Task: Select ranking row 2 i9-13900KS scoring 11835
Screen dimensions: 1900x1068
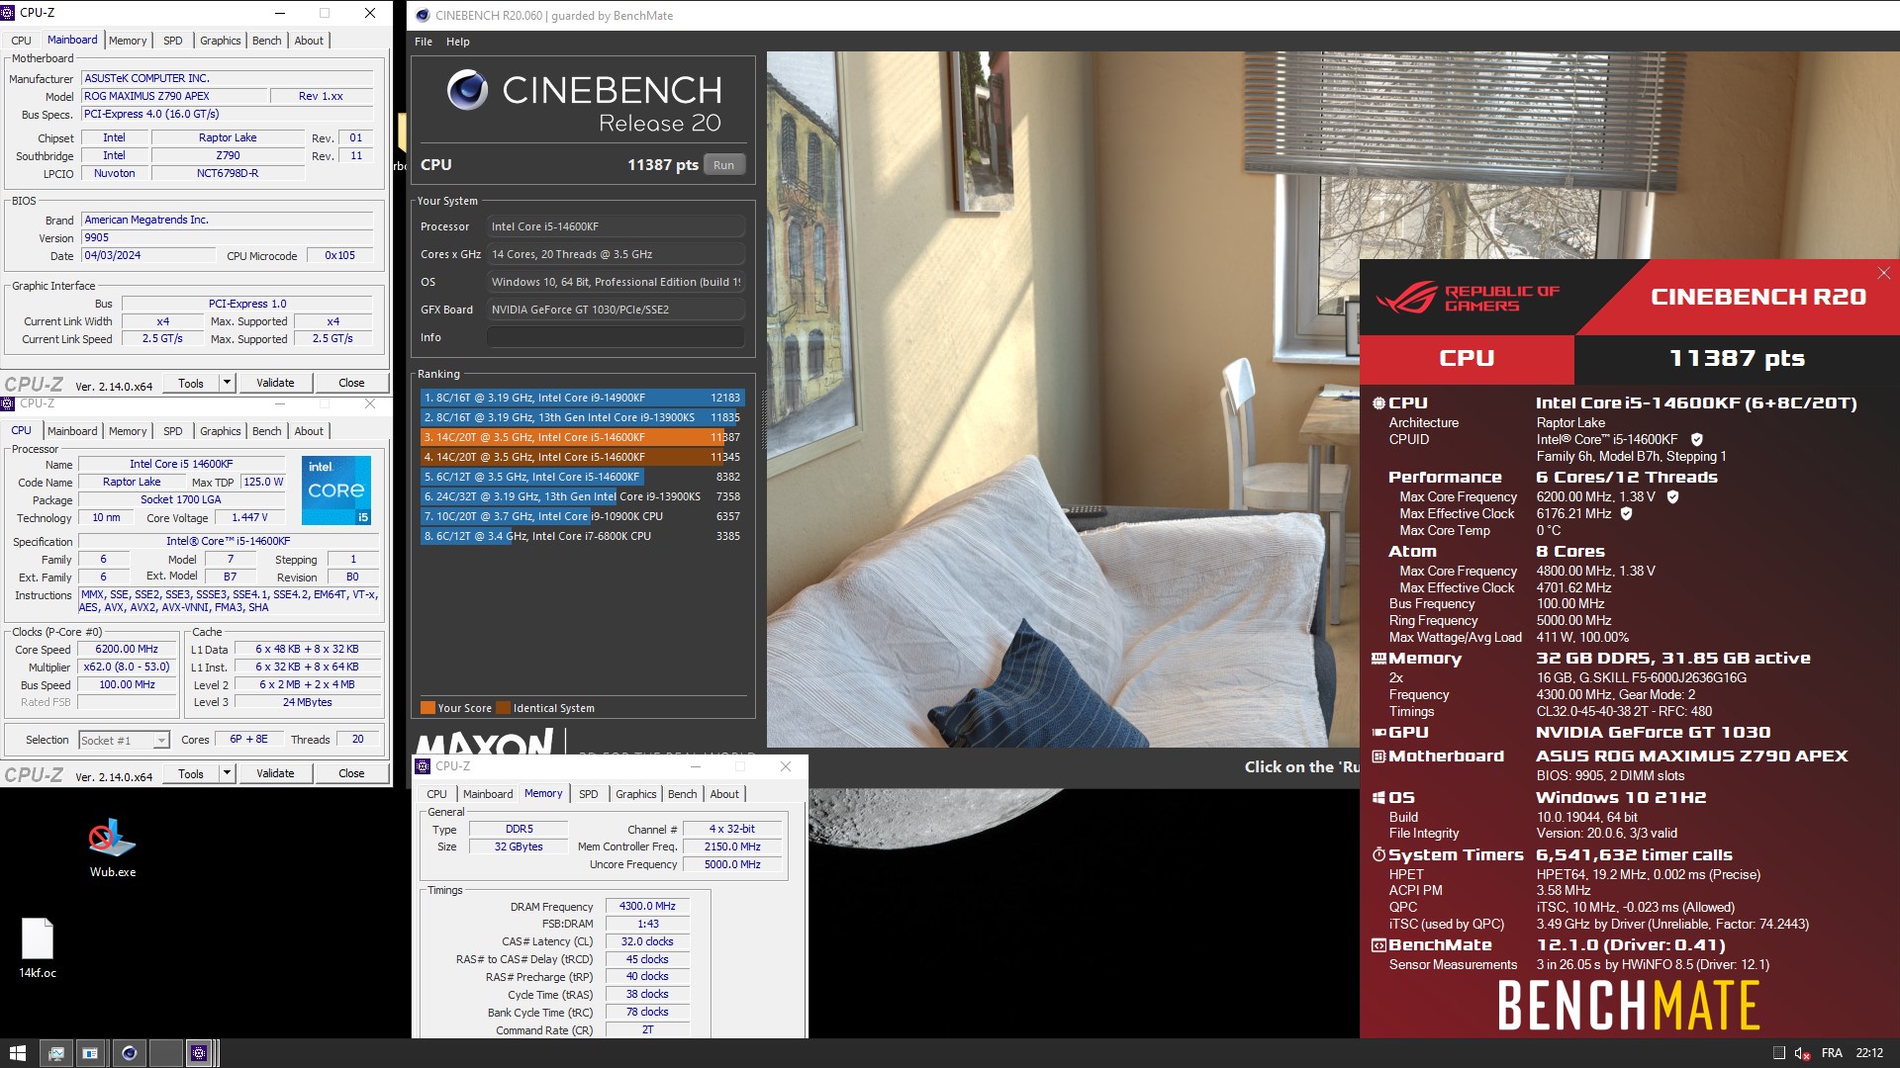Action: coord(582,417)
